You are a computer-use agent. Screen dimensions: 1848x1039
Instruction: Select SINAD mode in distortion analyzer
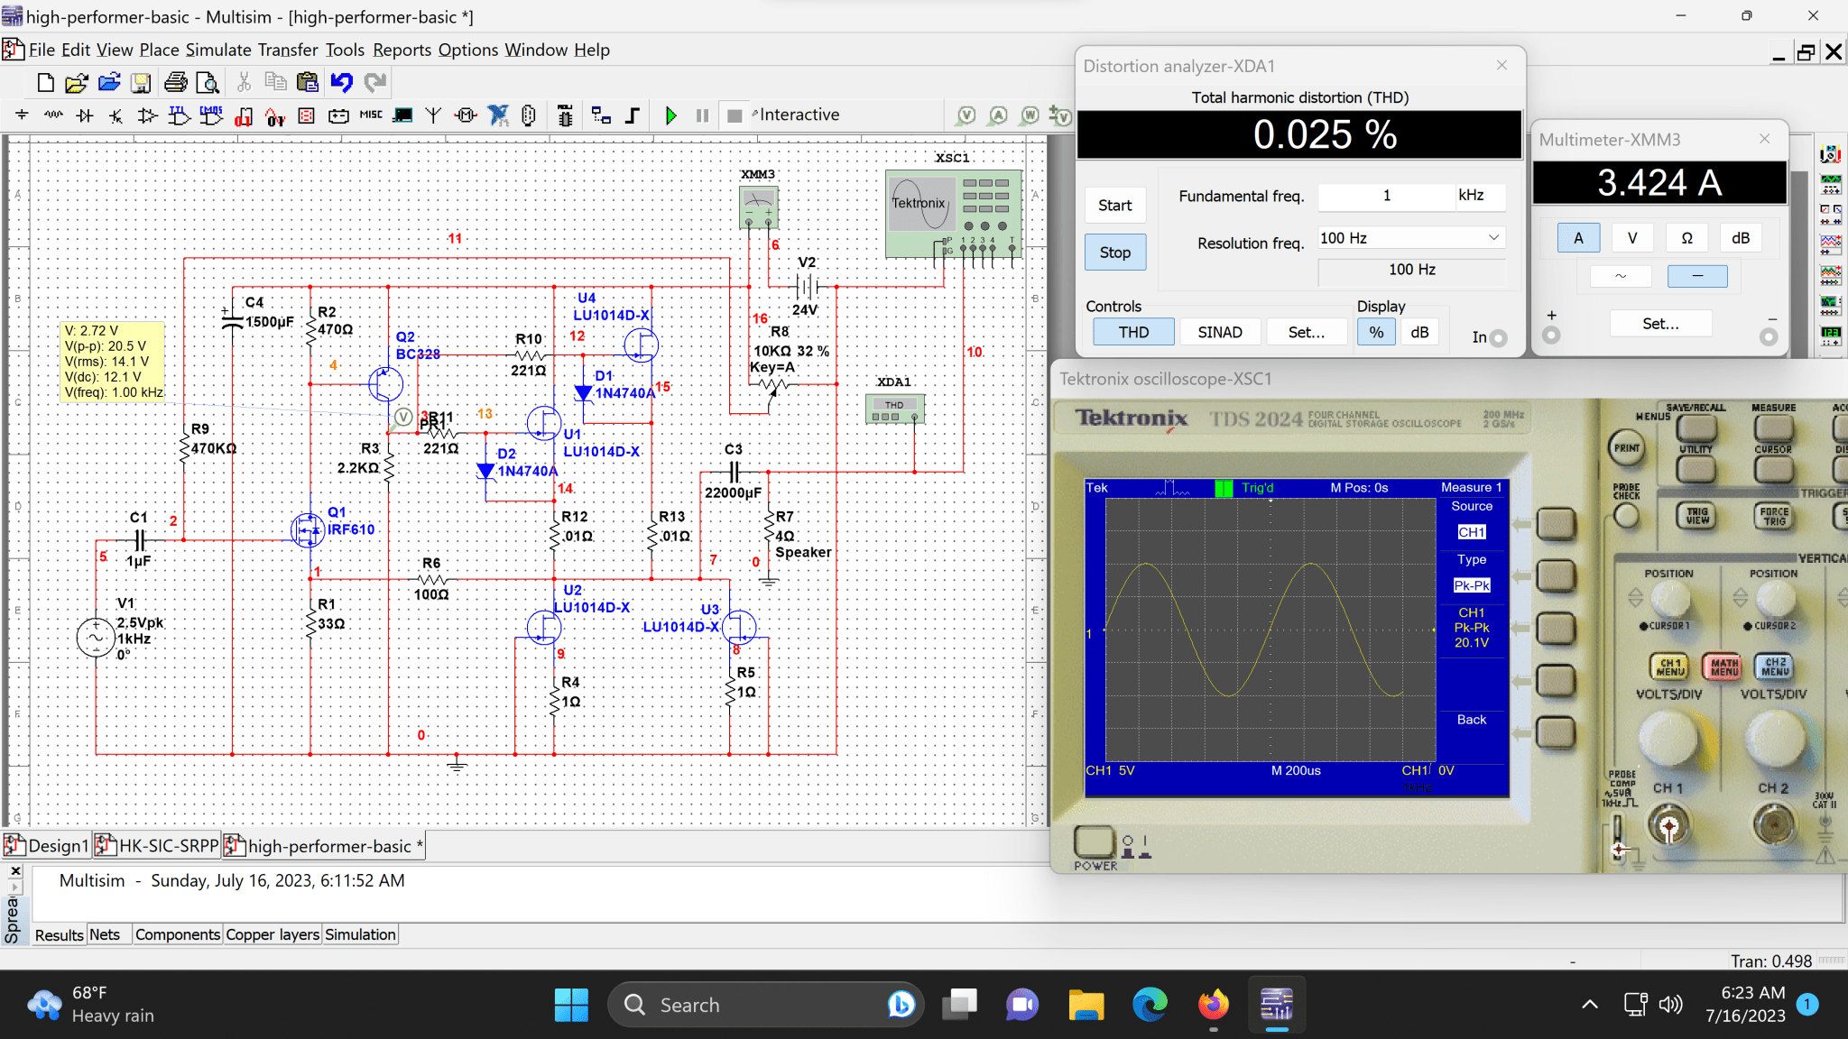click(1220, 332)
